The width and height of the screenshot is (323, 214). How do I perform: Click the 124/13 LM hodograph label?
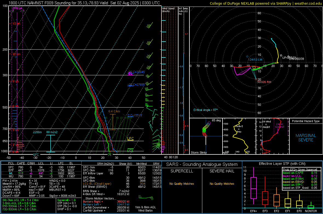pos(255,60)
